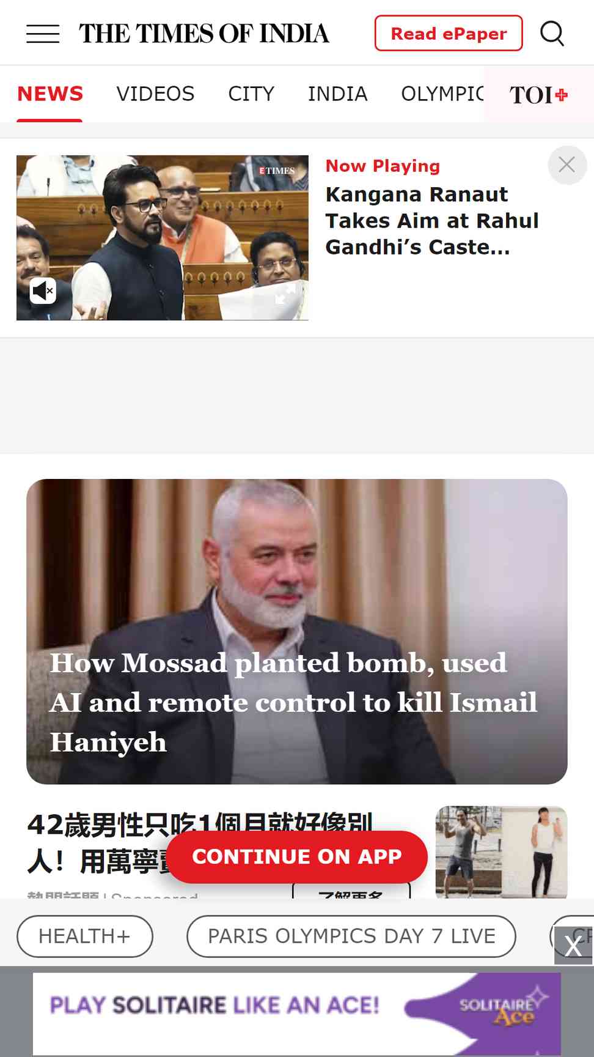This screenshot has height=1057, width=594.
Task: Open the hamburger navigation menu
Action: click(43, 34)
